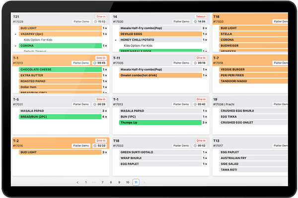Mark ROASTED PAPAD item row
The width and height of the screenshot is (298, 198).
(61, 81)
